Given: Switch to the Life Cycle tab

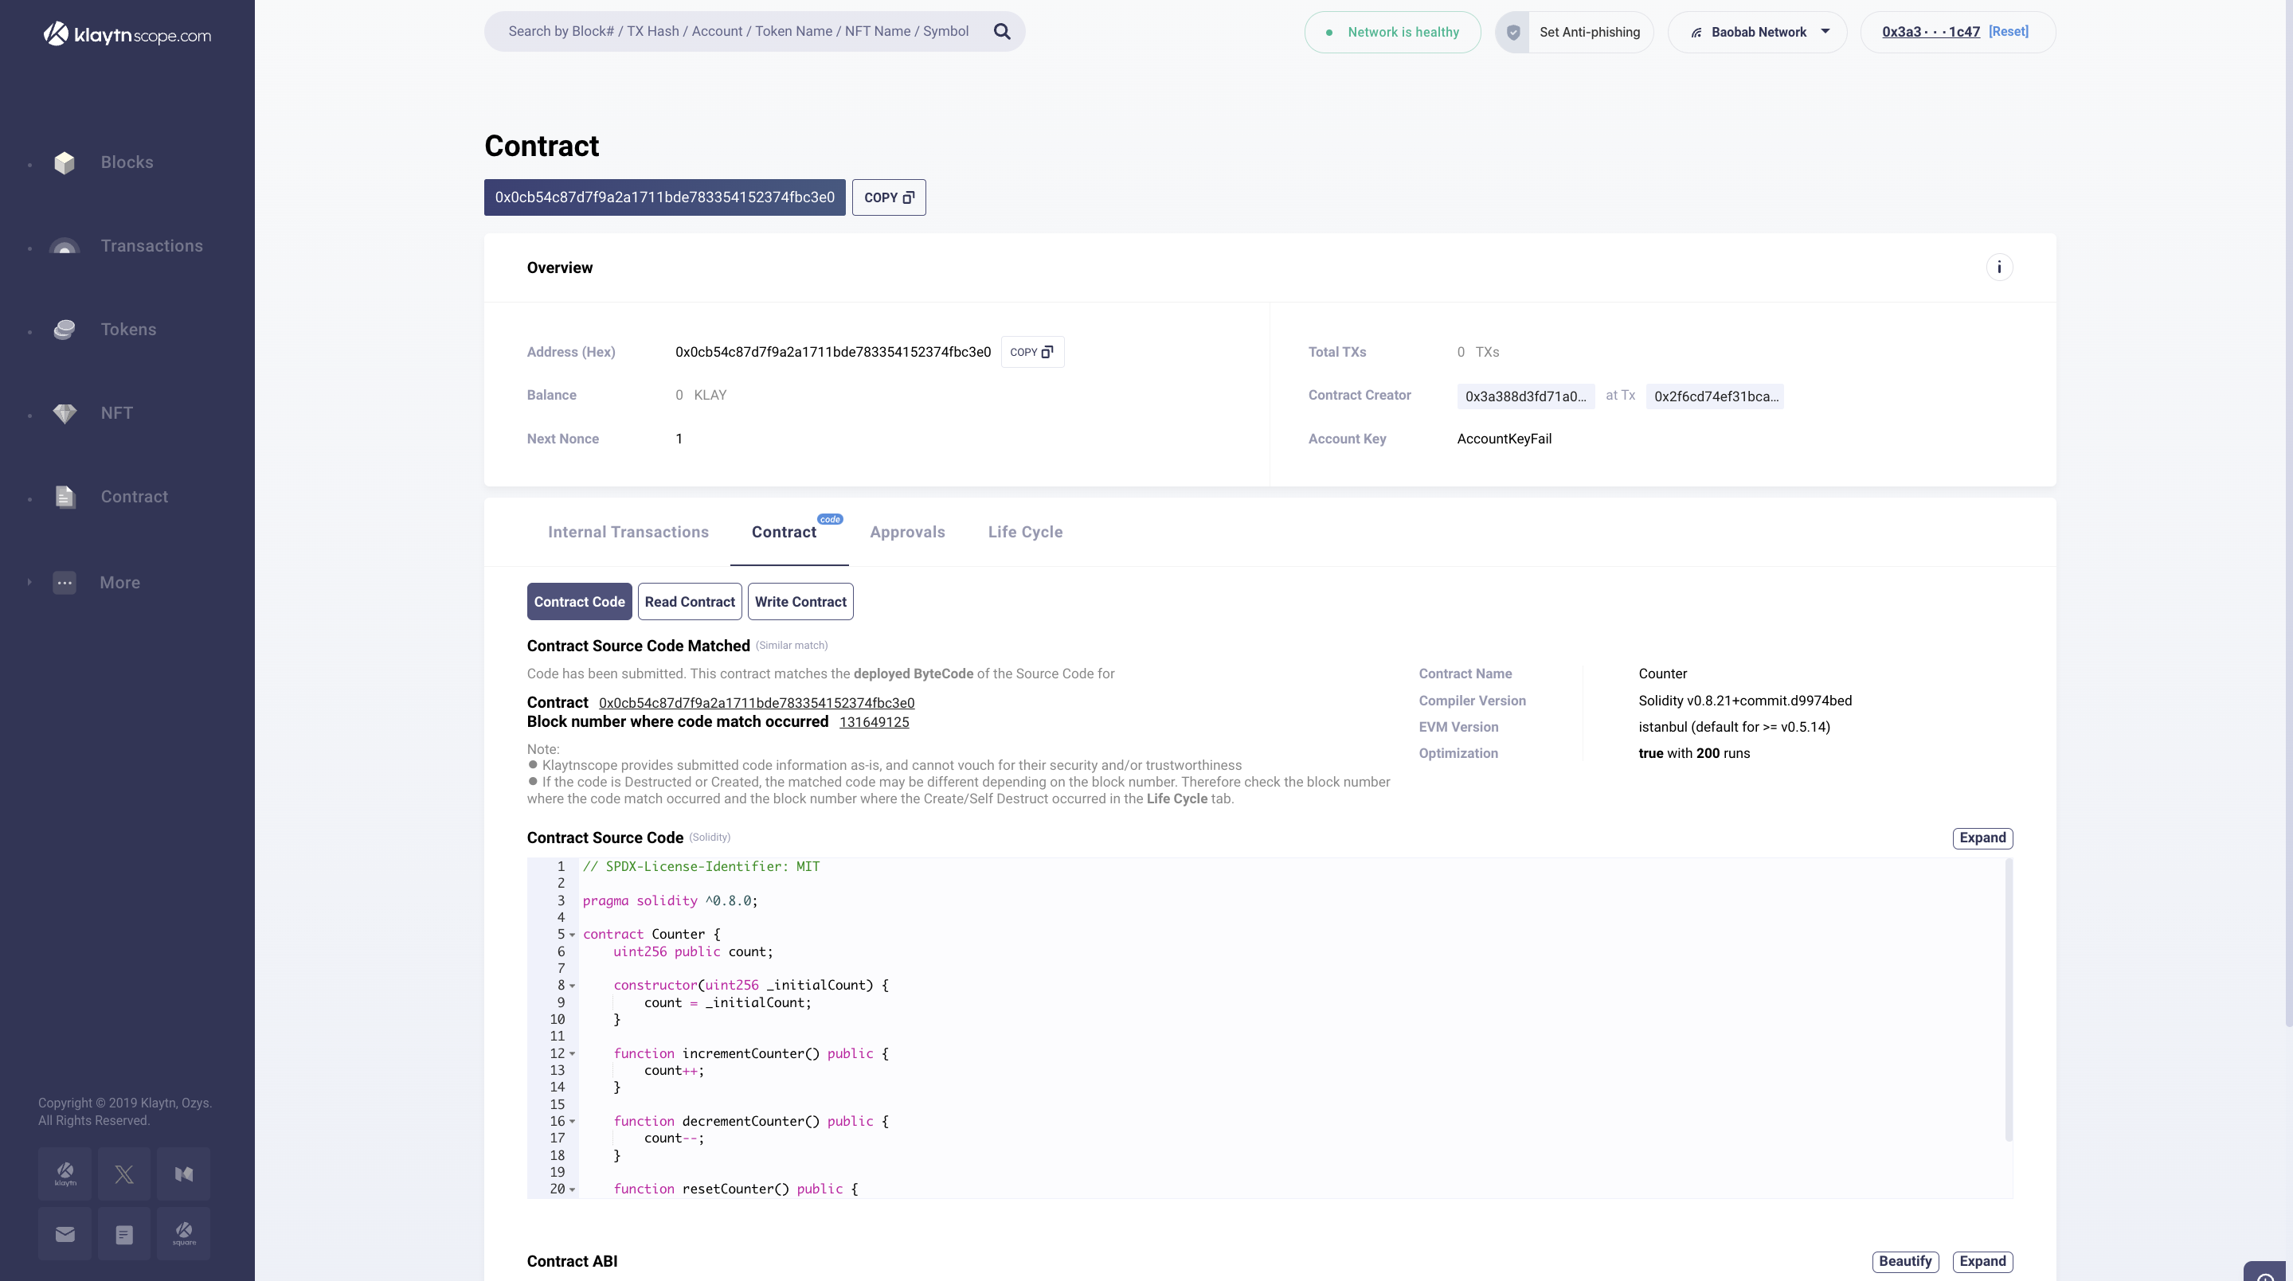Looking at the screenshot, I should pyautogui.click(x=1024, y=532).
